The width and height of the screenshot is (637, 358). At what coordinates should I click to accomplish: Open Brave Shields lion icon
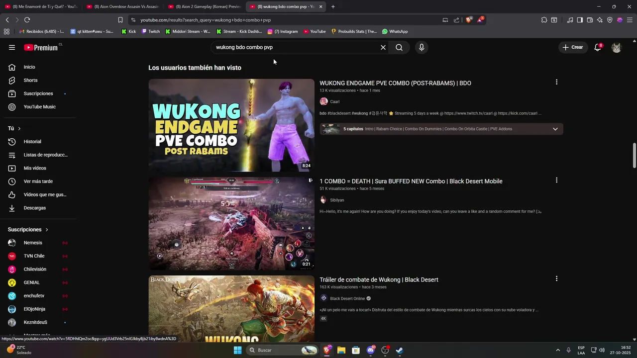pos(468,20)
